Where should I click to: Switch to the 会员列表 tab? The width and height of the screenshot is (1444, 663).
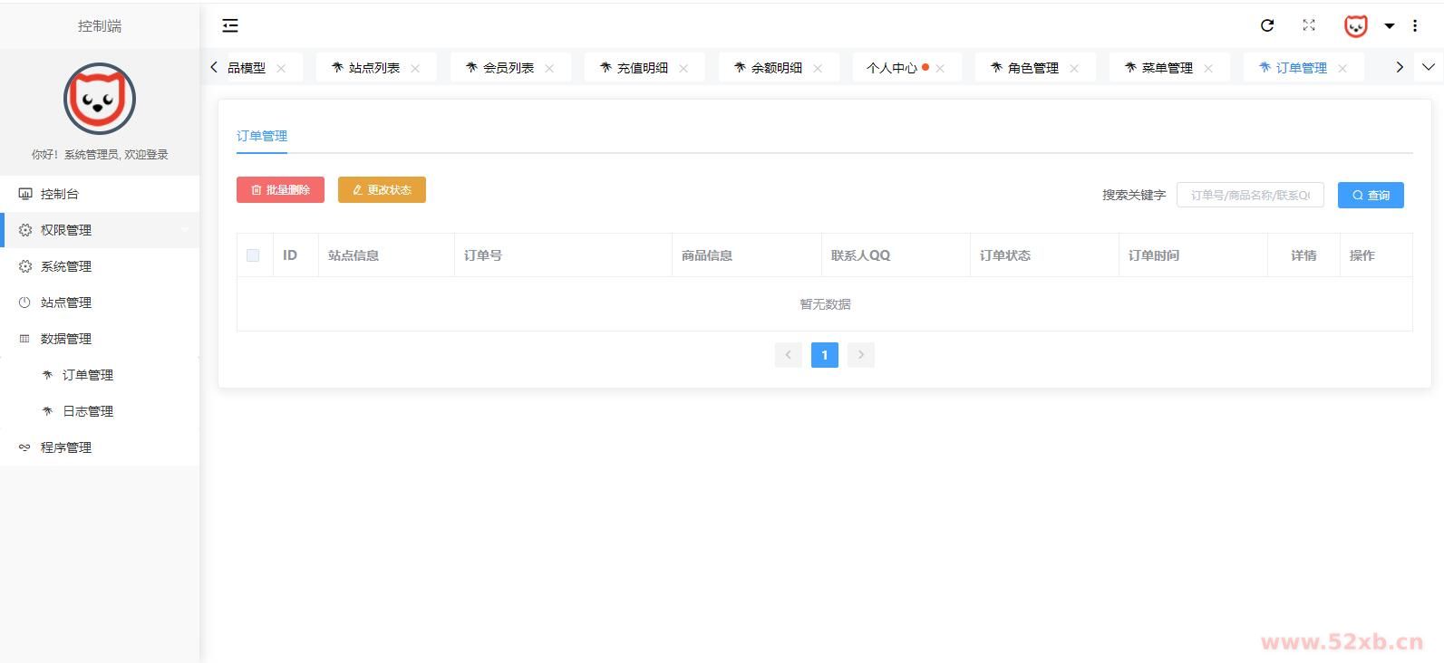point(508,68)
